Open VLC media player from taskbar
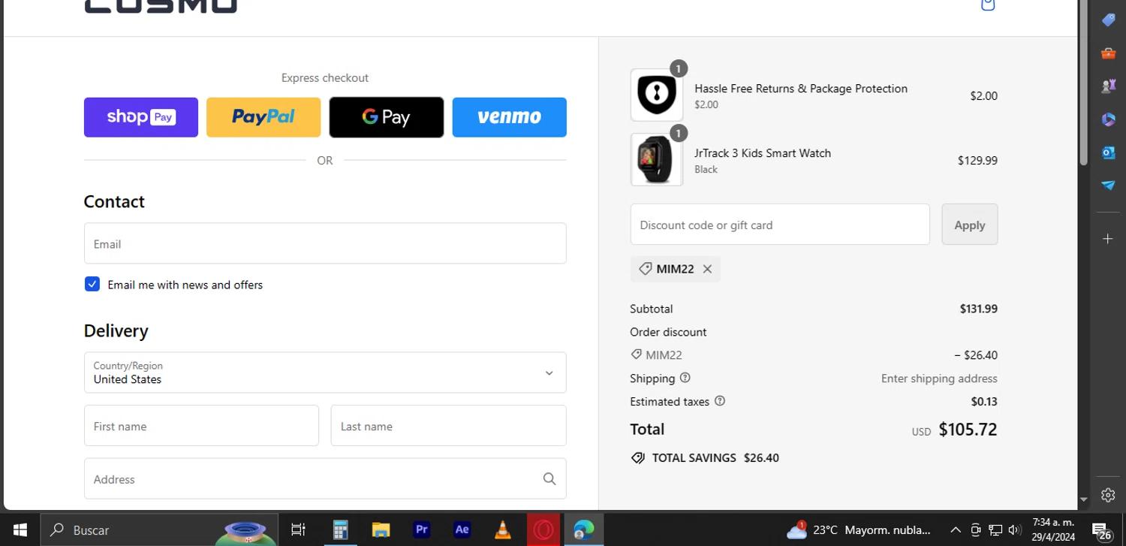The height and width of the screenshot is (546, 1126). [x=502, y=530]
